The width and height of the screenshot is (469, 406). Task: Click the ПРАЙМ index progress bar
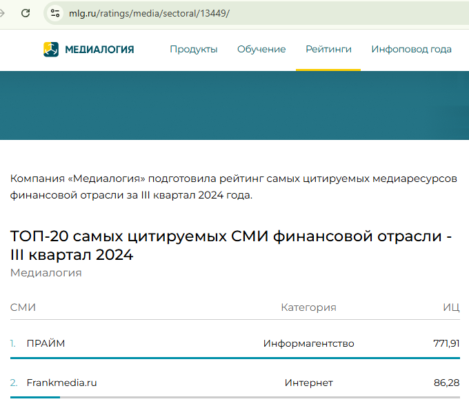235,358
